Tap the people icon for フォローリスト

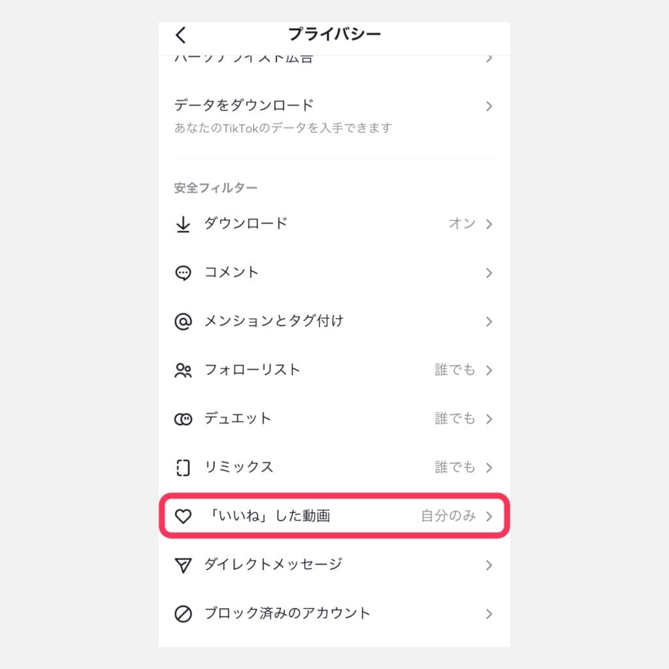pos(183,370)
